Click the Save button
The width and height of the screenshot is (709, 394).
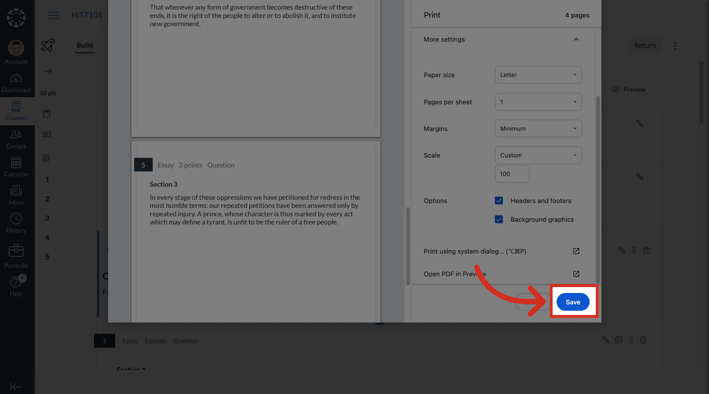(x=573, y=302)
